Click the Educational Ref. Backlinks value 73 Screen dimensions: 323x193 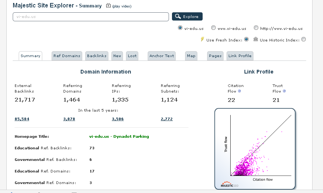tap(92, 148)
